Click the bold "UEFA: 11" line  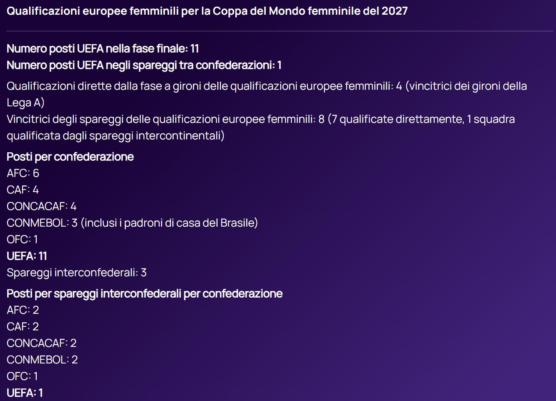(x=27, y=256)
